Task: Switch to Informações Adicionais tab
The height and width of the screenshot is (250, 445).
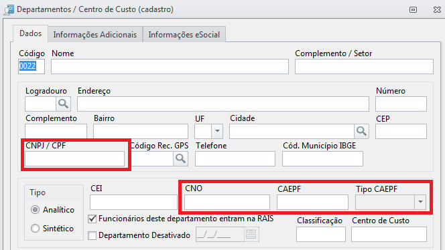Action: coord(95,35)
